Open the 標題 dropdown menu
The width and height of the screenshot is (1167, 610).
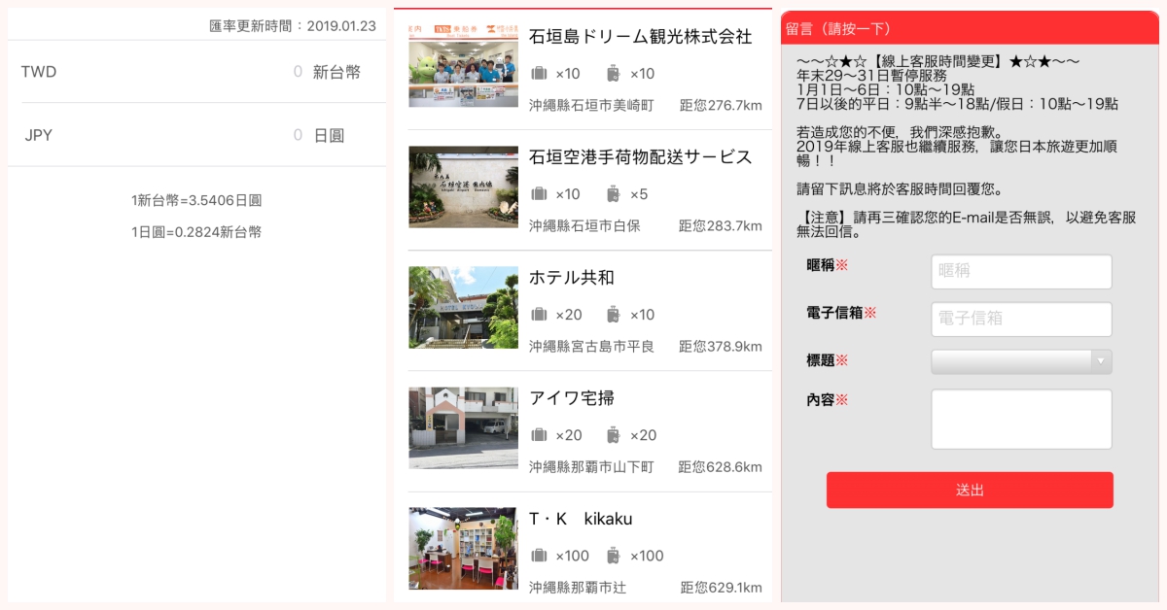coord(1021,361)
